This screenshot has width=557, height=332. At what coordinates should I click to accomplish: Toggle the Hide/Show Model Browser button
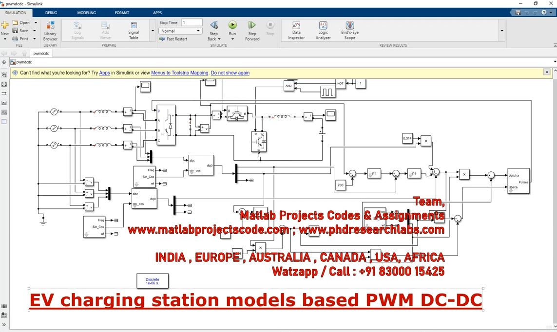tap(4, 62)
